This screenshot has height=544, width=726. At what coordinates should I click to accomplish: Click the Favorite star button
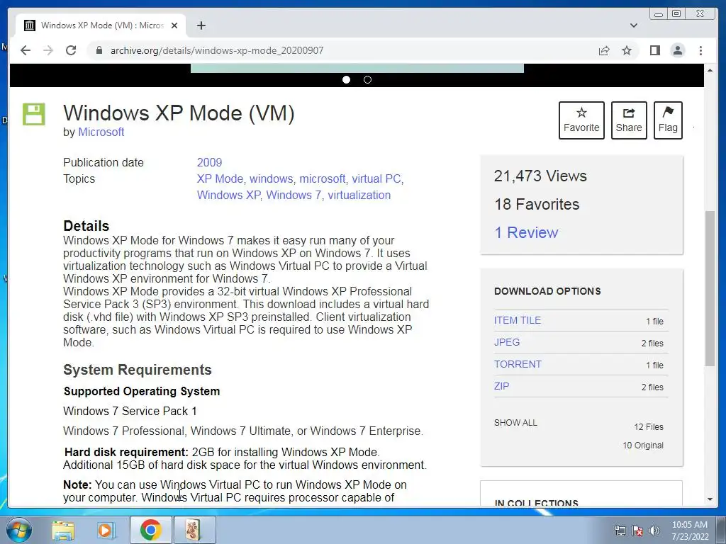click(x=581, y=120)
